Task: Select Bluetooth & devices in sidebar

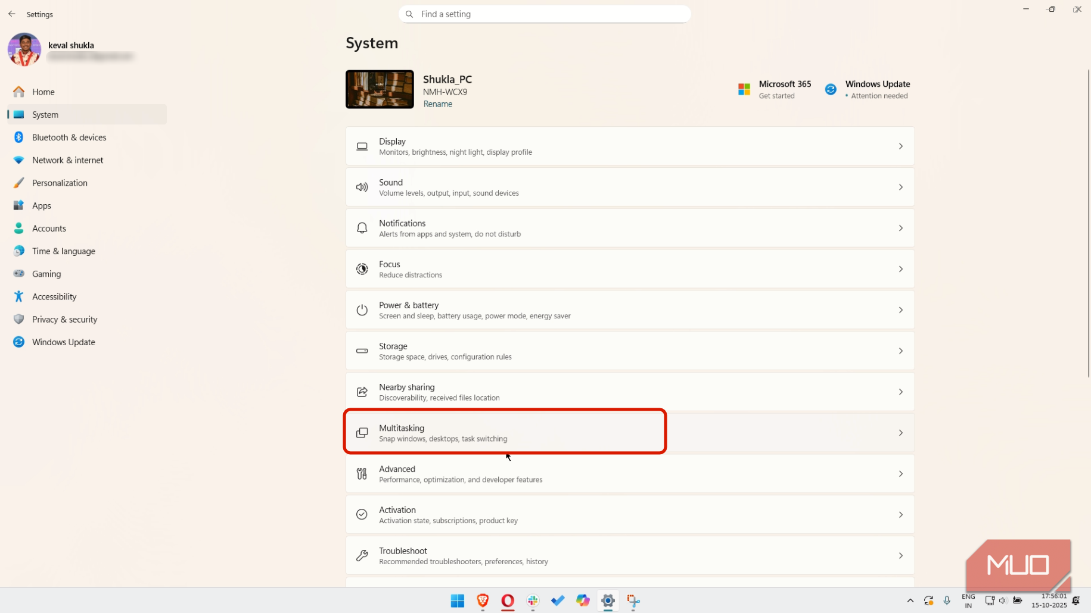Action: pos(87,137)
